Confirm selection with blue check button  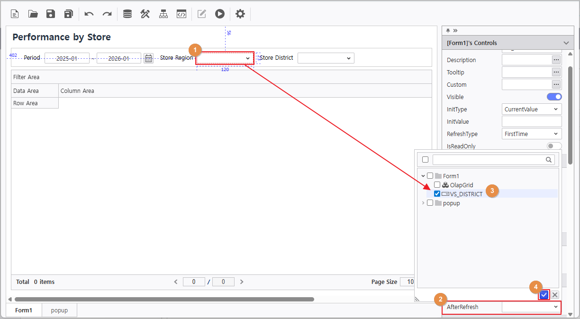click(544, 295)
